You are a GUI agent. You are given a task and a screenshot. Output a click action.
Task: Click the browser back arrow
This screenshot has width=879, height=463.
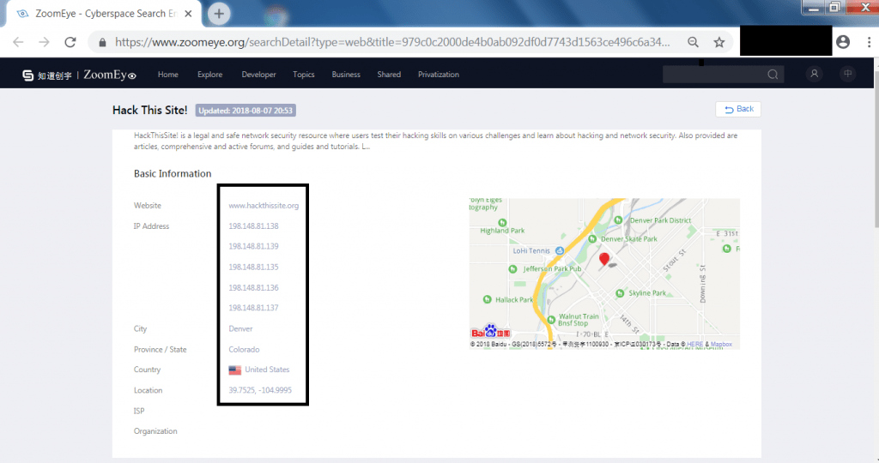pos(18,42)
